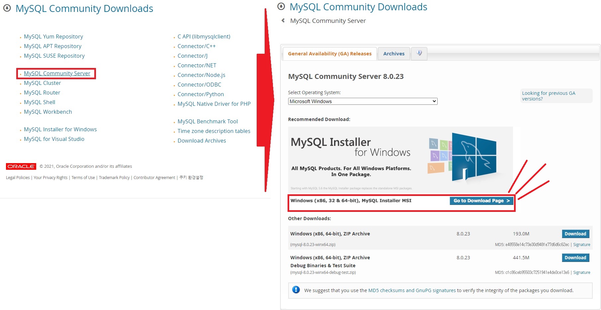The width and height of the screenshot is (601, 310).
Task: Open Signature link for winx64-debug-test.zip
Action: tap(582, 273)
